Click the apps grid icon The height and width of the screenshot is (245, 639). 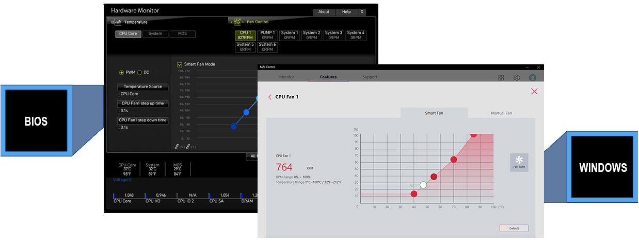pyautogui.click(x=501, y=77)
